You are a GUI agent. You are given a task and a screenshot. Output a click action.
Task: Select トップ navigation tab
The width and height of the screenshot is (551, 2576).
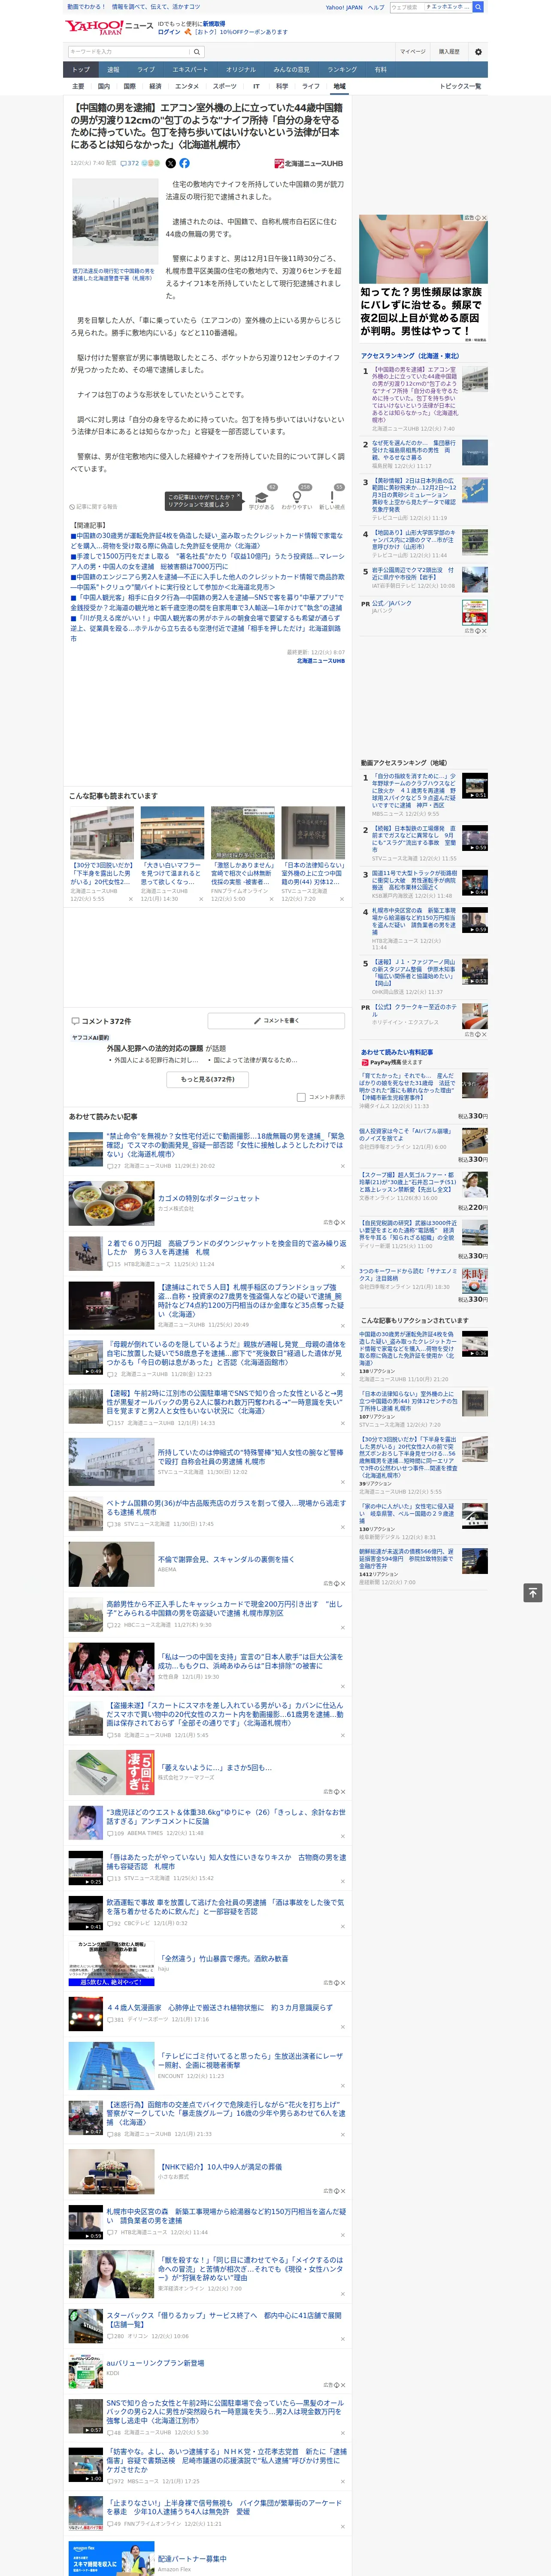81,70
